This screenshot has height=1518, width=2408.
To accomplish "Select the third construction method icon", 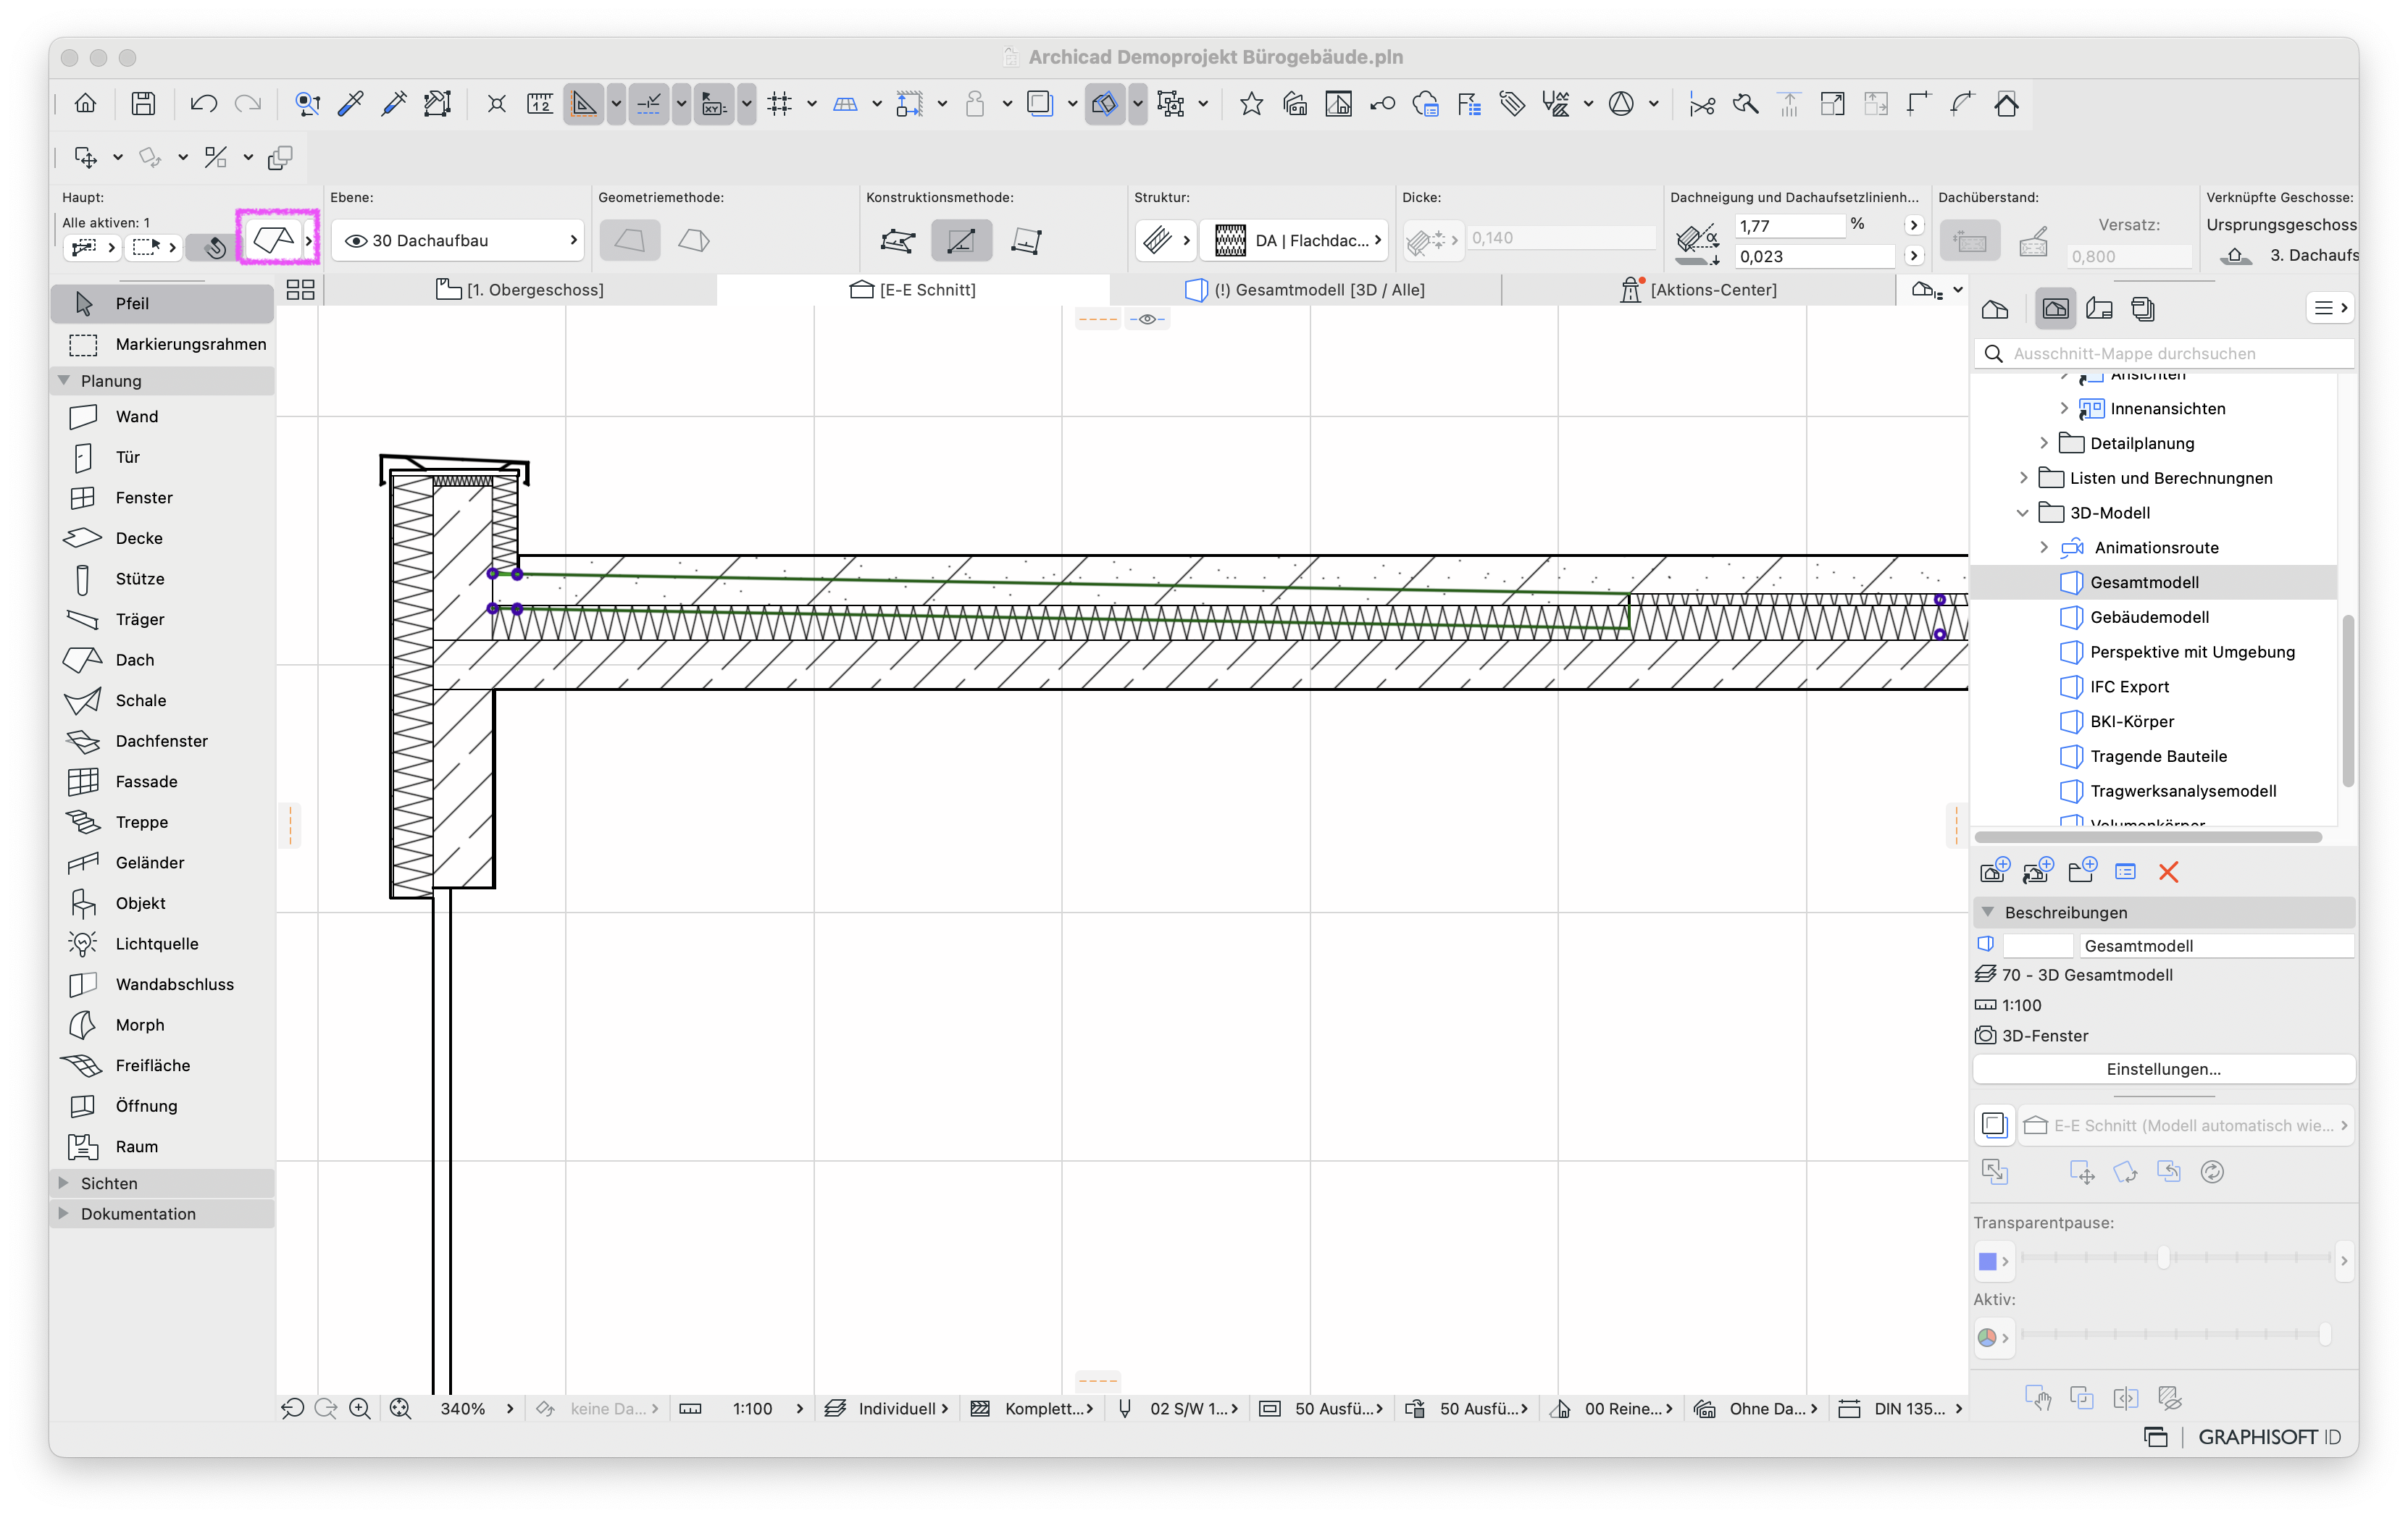I will [1026, 240].
